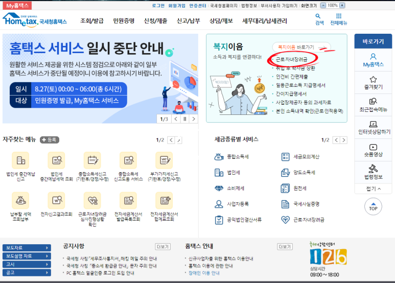The width and height of the screenshot is (395, 283).
Task: Go to next 자주찾는 메뉴 page
Action: pyautogui.click(x=179, y=140)
